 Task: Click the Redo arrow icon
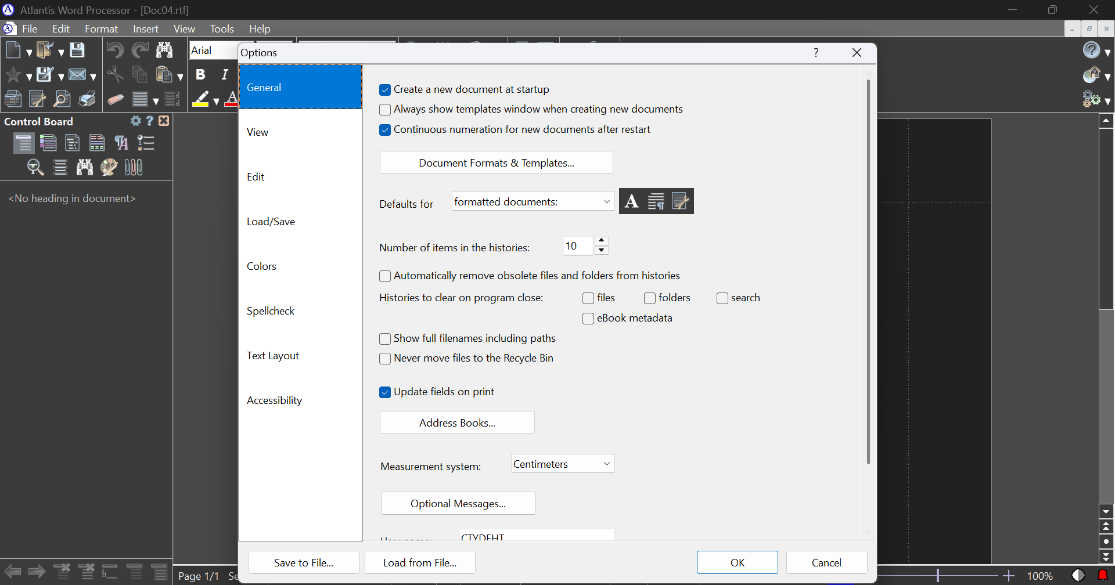140,50
